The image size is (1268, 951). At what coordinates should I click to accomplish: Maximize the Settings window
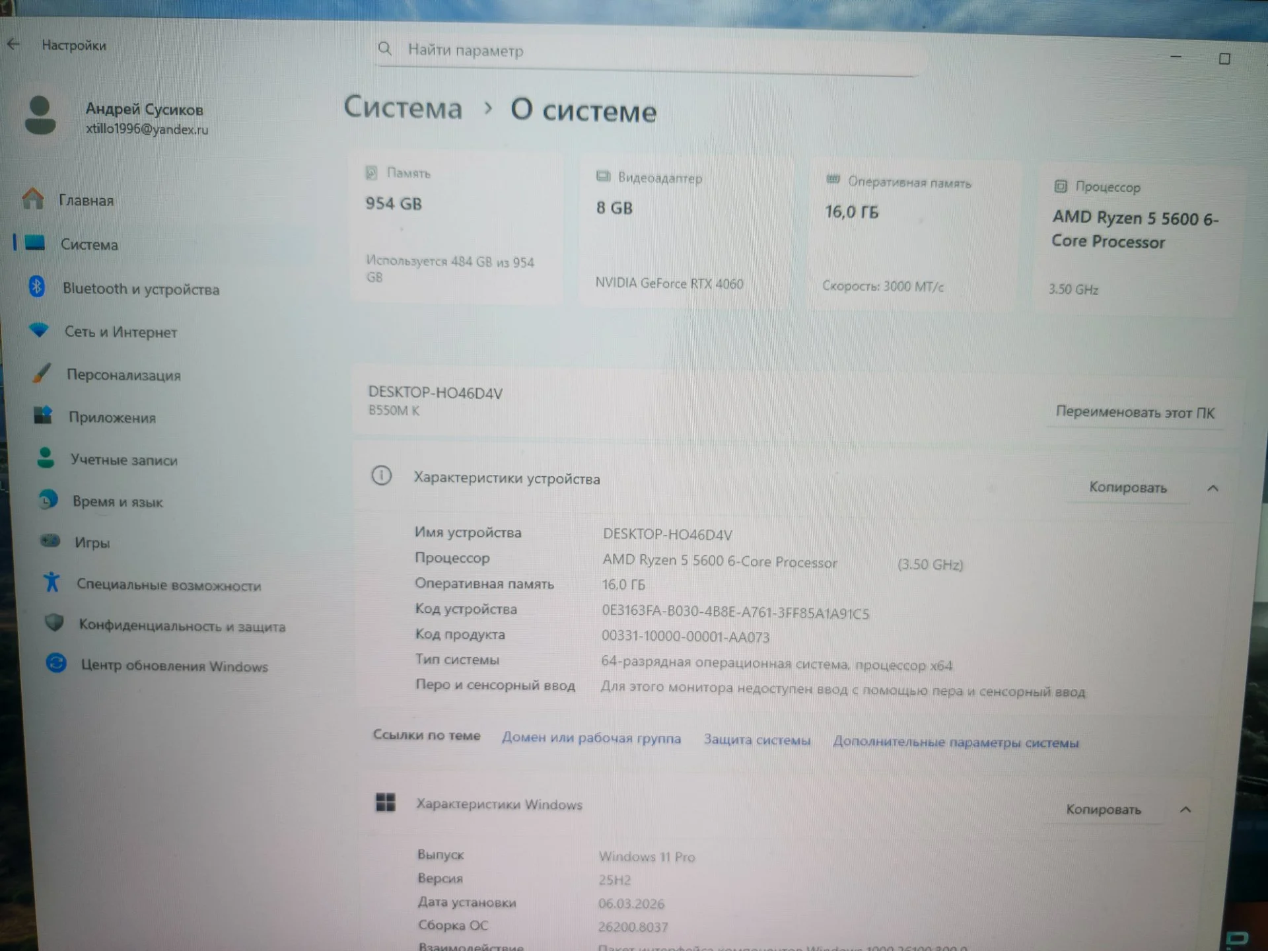1224,59
